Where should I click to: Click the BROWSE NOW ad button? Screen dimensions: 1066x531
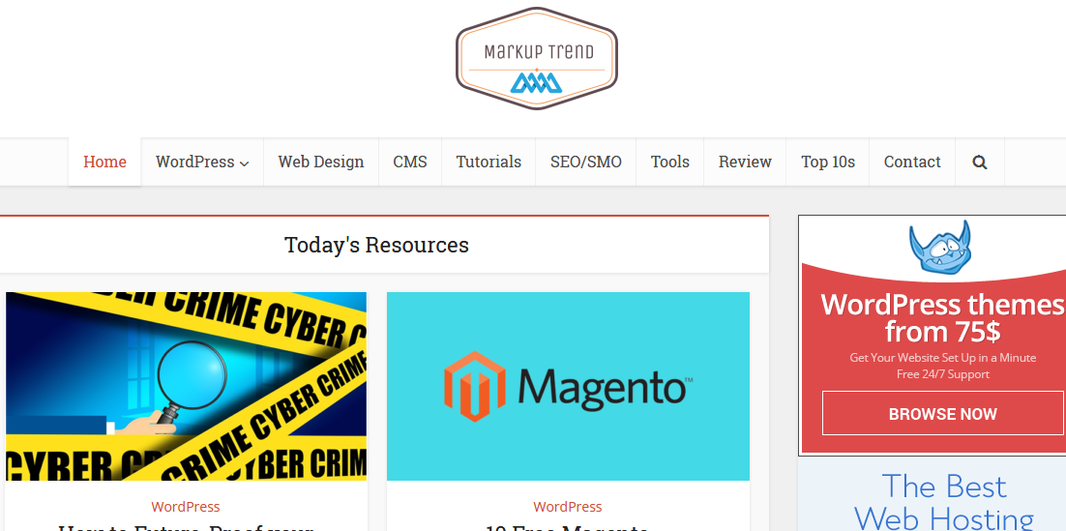tap(942, 413)
